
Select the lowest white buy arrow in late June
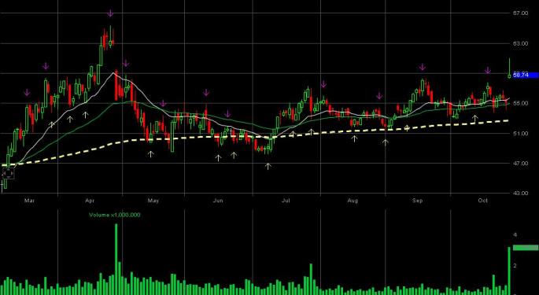268,167
